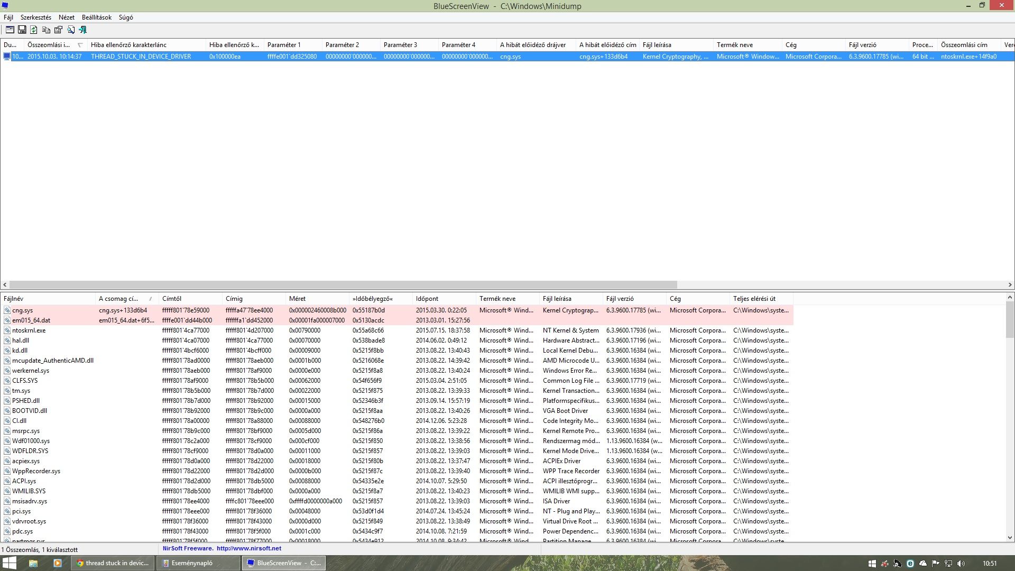Click the red tray icon beside the Windows logo
Screen dimensions: 1015x571
point(885,564)
